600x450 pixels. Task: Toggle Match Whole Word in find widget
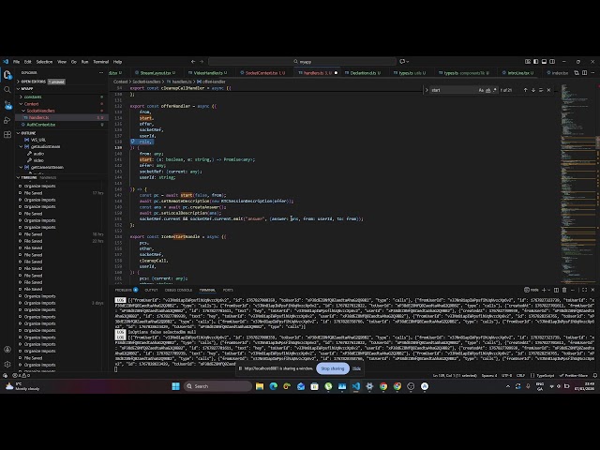[x=487, y=90]
